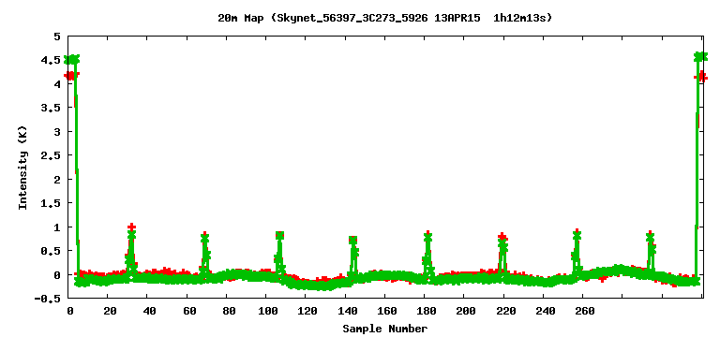This screenshot has width=720, height=337.
Task: Click the plot title text at top
Action: [384, 19]
